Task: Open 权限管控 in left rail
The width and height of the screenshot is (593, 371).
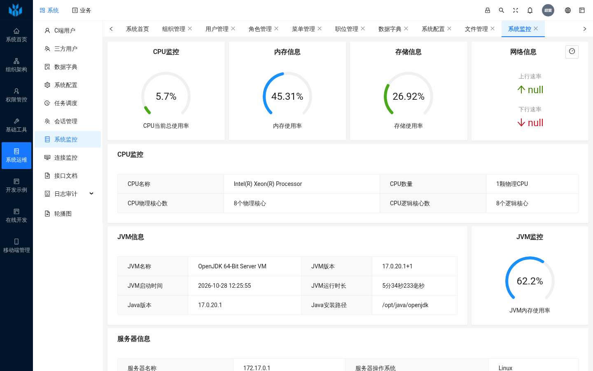Action: [x=16, y=95]
